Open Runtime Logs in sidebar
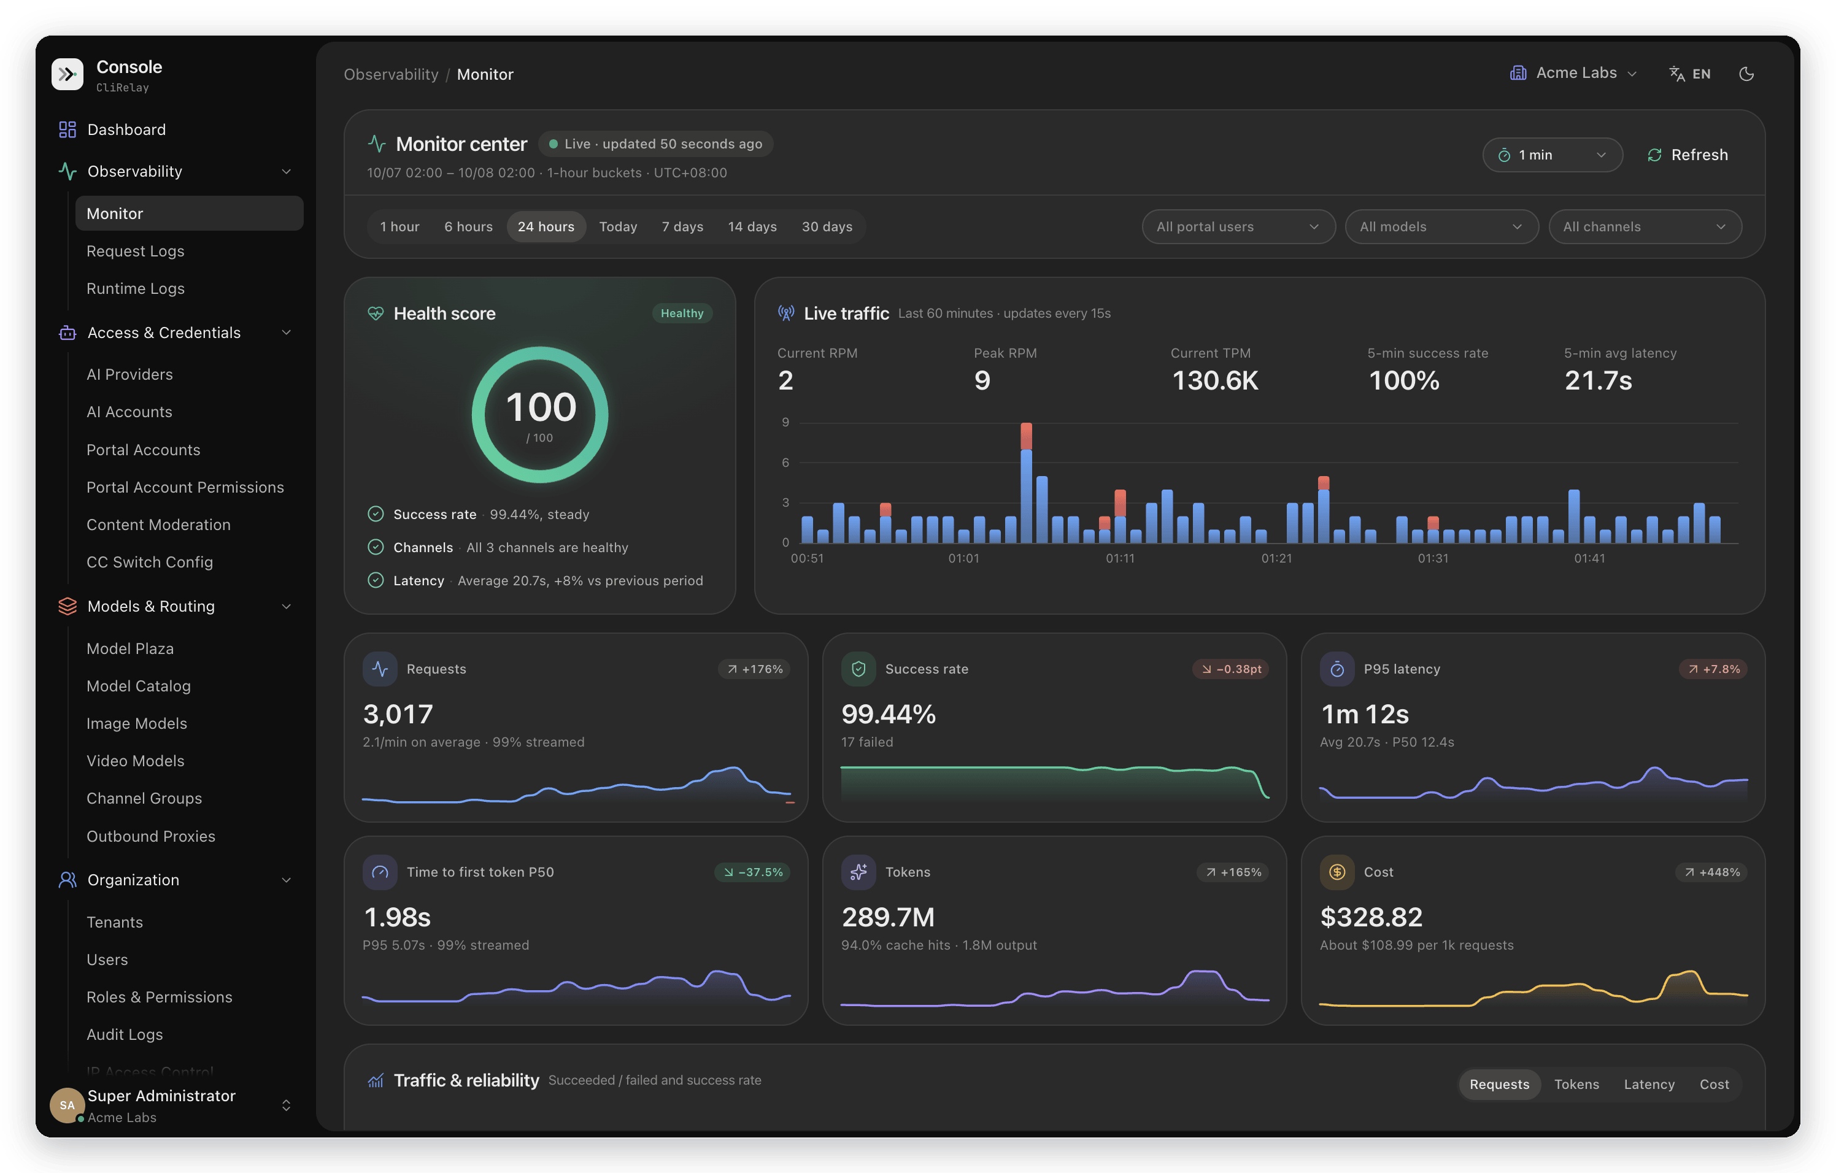 click(189, 289)
